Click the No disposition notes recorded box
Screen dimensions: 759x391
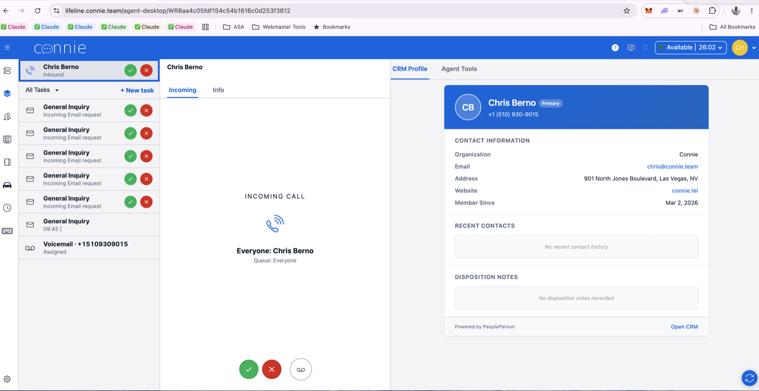576,298
